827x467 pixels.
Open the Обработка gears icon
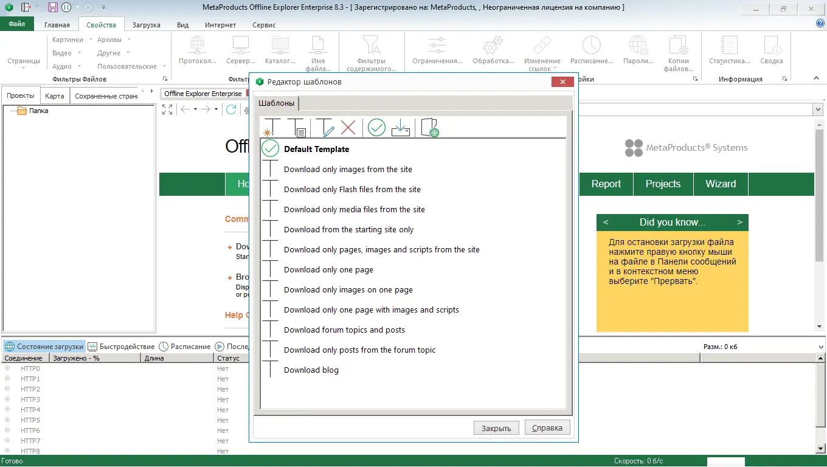click(493, 50)
